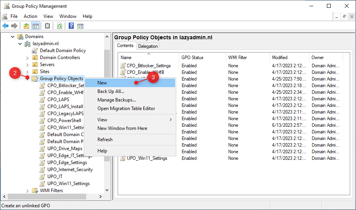
Task: Switch to the Delegation tab
Action: tap(148, 46)
